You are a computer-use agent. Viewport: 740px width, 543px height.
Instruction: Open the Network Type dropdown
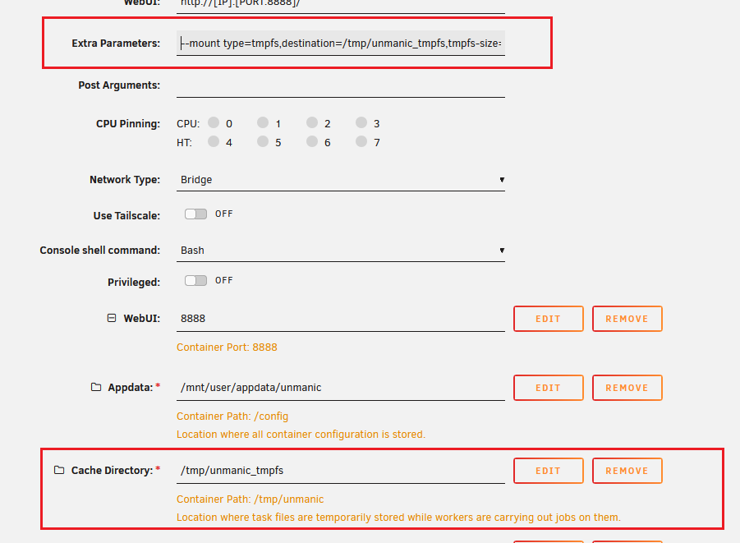pos(341,180)
